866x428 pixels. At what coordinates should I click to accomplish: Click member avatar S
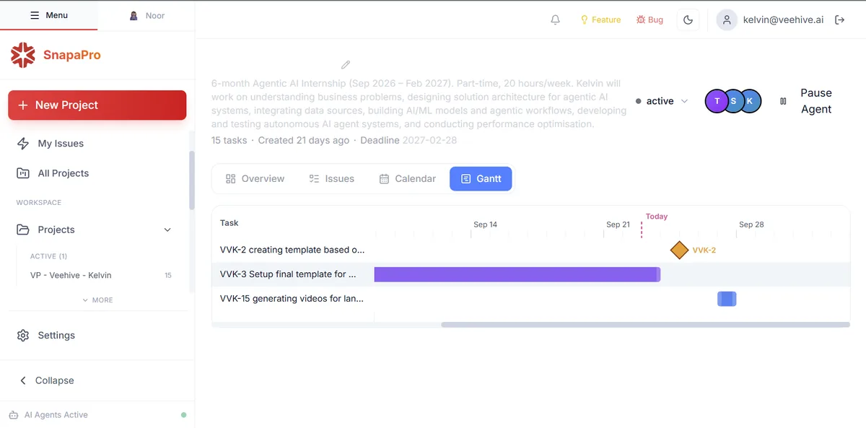coord(733,101)
